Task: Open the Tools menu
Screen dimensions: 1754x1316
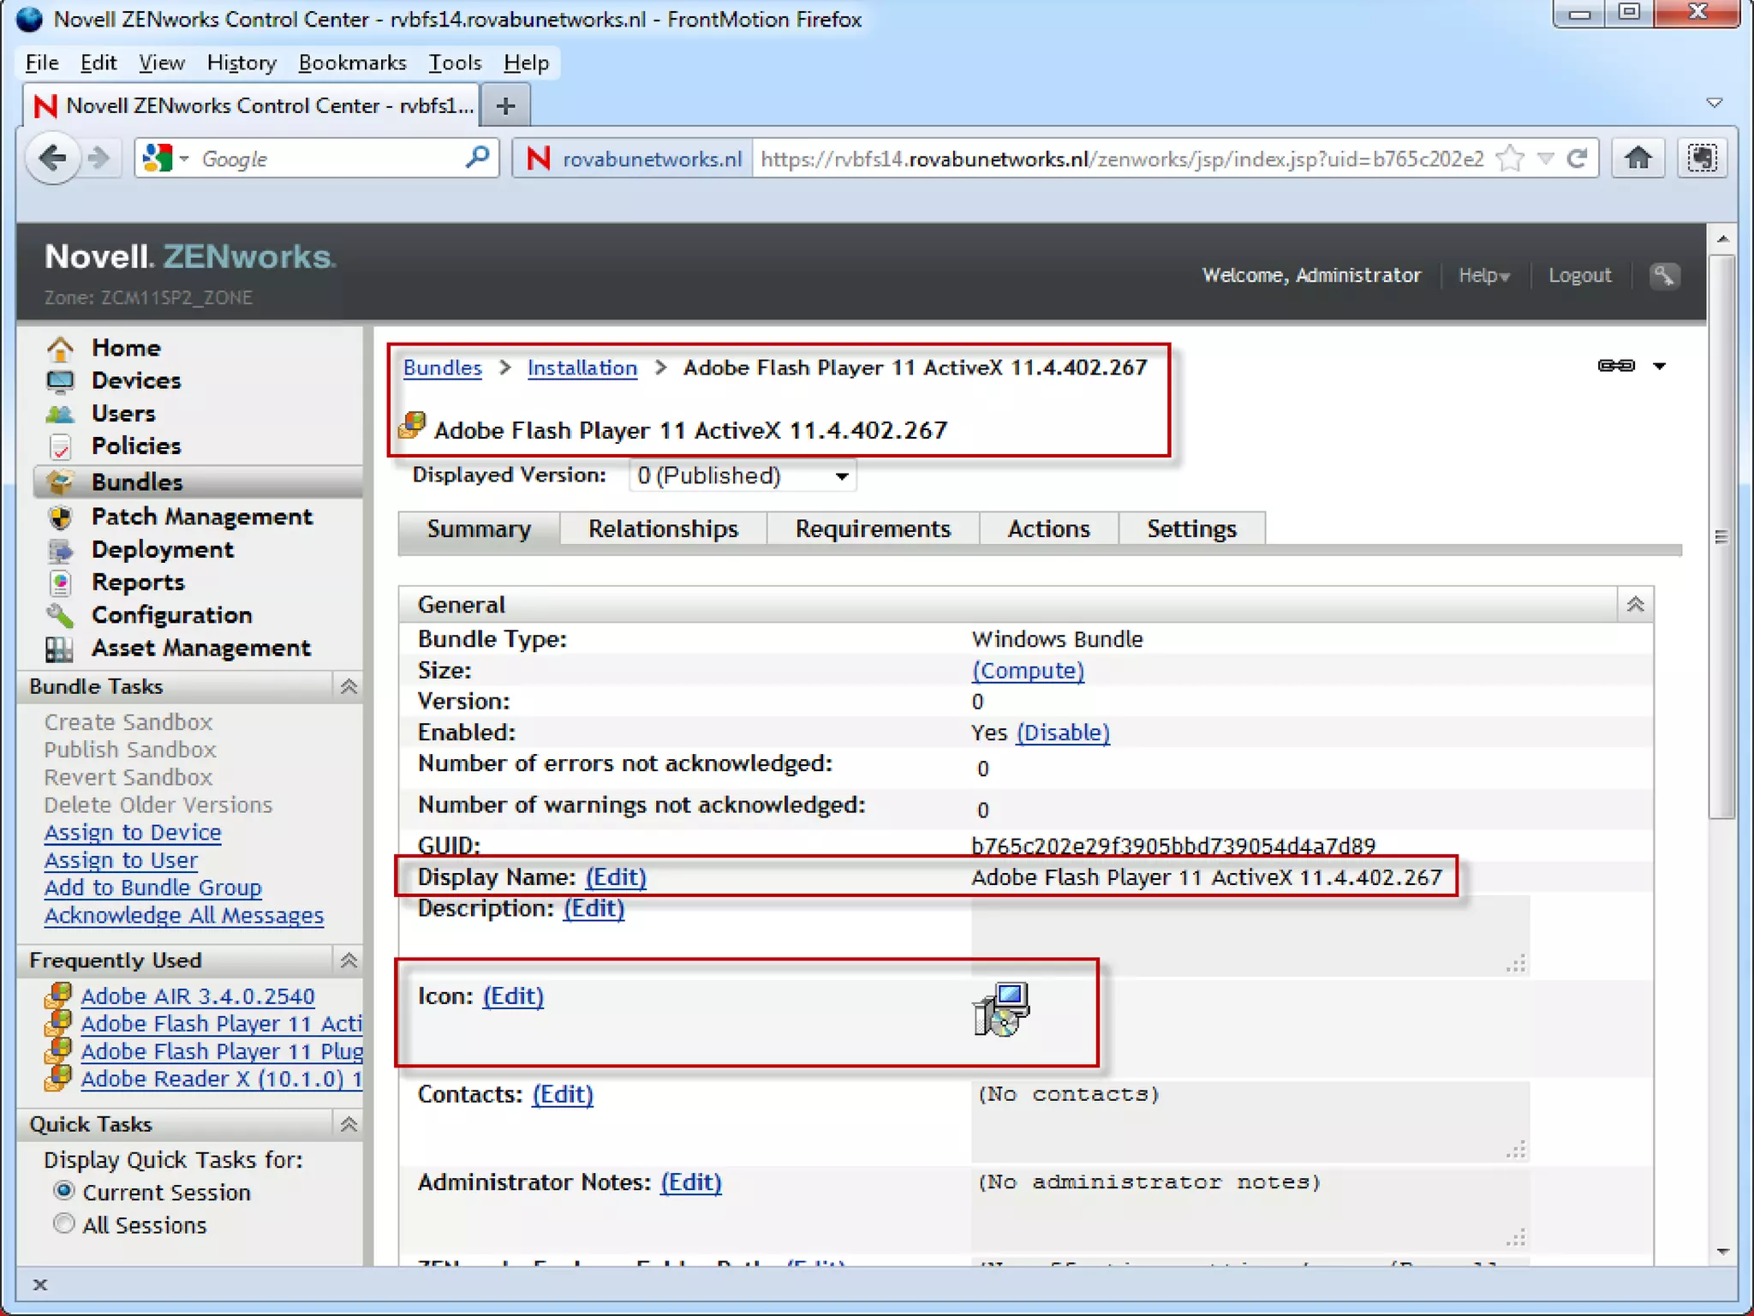Action: 455,63
